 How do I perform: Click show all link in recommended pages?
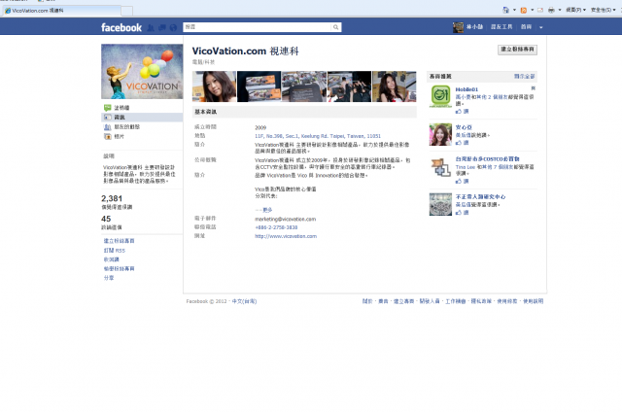click(x=525, y=76)
